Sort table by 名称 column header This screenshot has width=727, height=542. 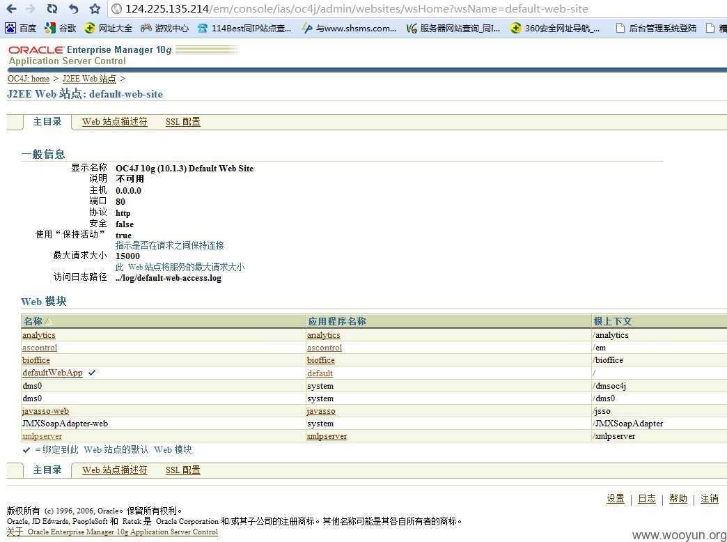33,321
